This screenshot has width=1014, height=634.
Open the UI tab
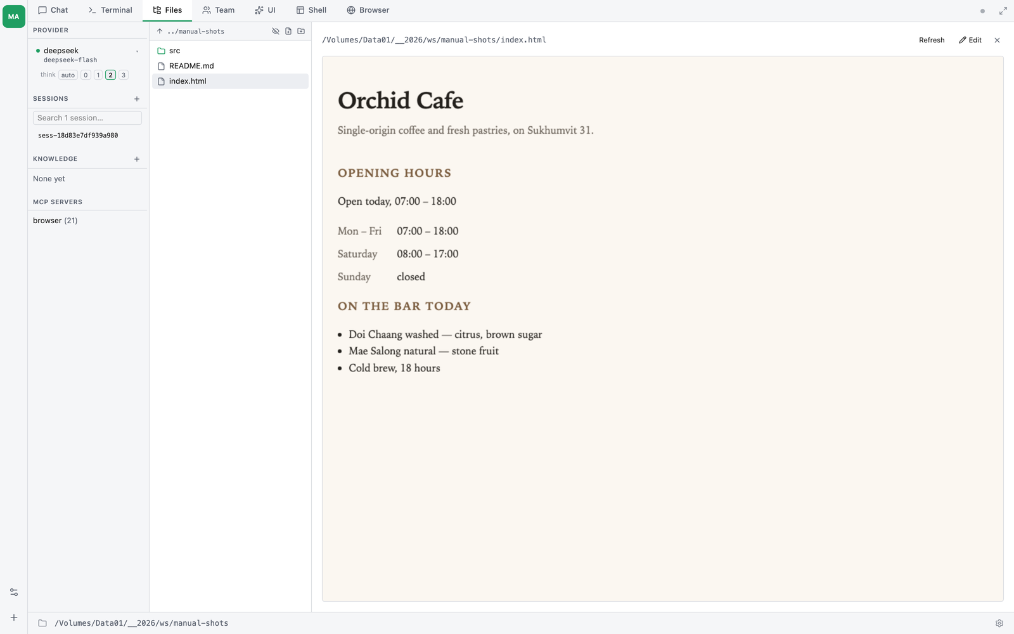[x=265, y=10]
